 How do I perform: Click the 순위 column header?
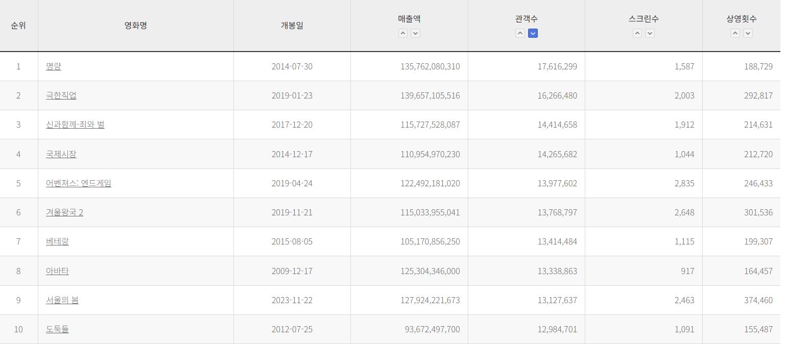[18, 26]
